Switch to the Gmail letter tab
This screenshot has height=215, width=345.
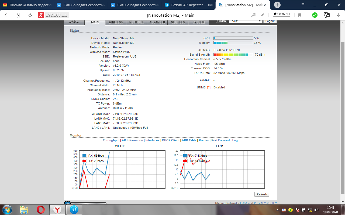27,5
